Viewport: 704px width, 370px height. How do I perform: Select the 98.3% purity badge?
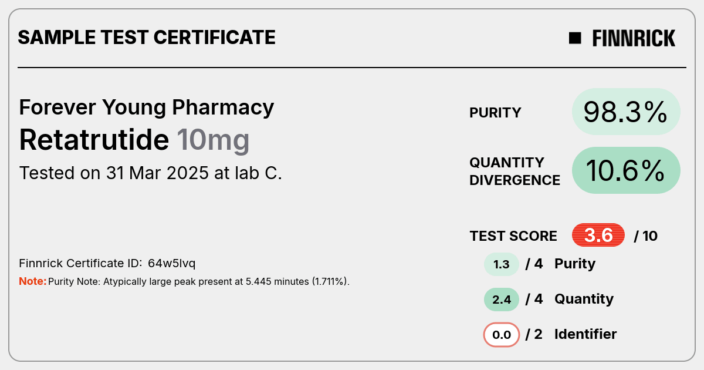pos(626,112)
